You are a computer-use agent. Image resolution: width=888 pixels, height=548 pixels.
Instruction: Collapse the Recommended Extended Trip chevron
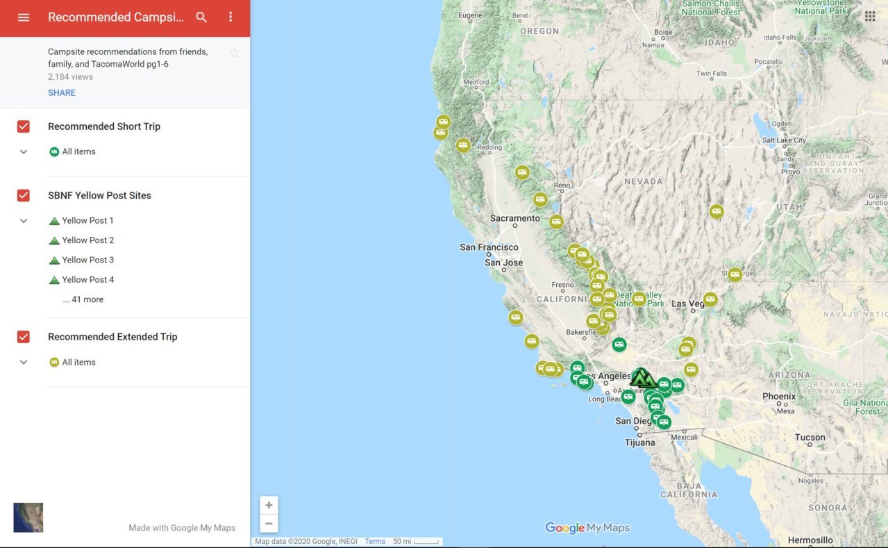(x=24, y=362)
